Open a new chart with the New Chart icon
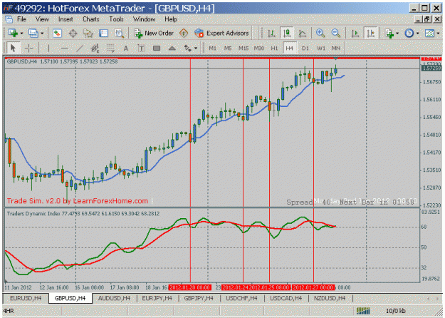Viewport: 445px width, 318px height. [x=13, y=34]
